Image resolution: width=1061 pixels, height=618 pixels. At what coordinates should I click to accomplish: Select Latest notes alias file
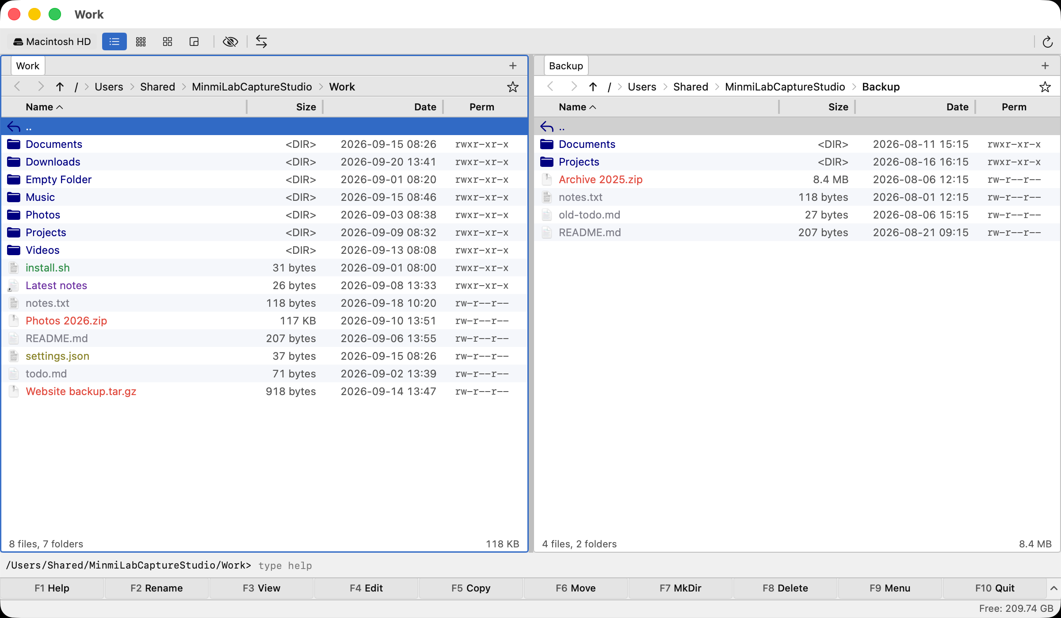point(264,286)
